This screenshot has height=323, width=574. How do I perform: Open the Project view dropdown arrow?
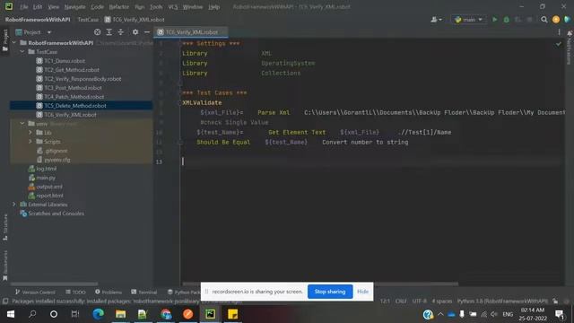click(x=49, y=32)
